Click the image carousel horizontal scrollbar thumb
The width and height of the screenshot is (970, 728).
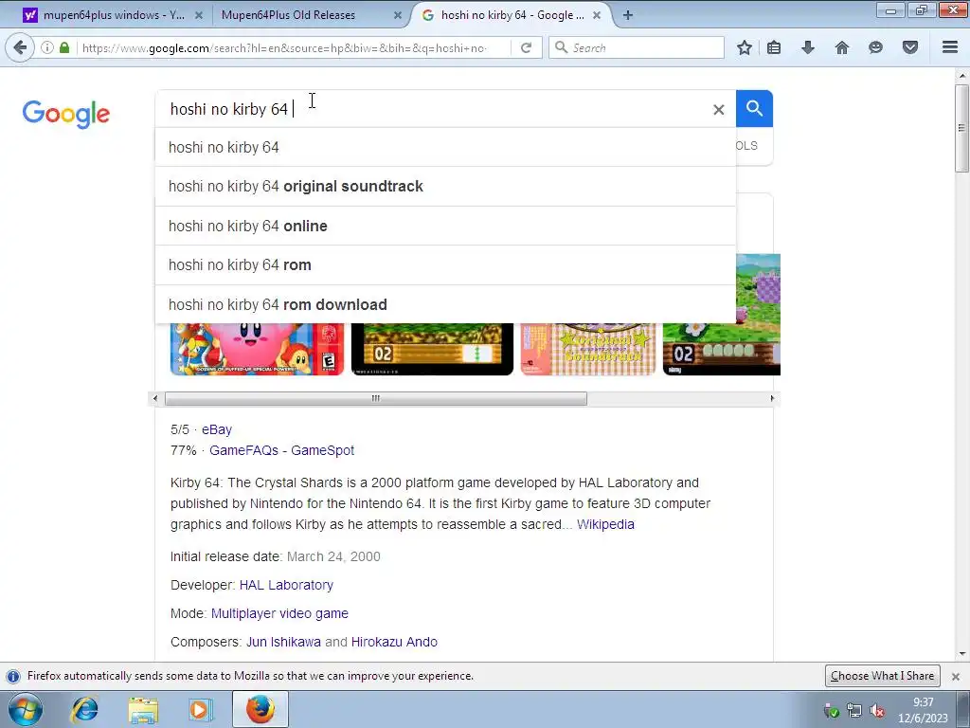[375, 399]
